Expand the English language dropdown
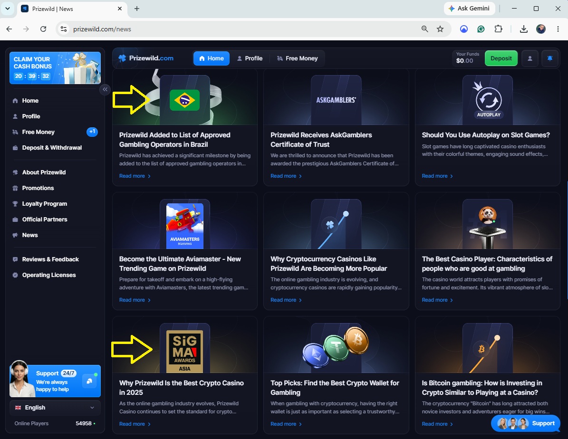This screenshot has width=568, height=439. pos(55,408)
